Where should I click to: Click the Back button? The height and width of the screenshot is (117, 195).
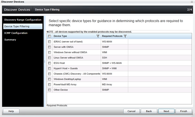[x=149, y=111]
